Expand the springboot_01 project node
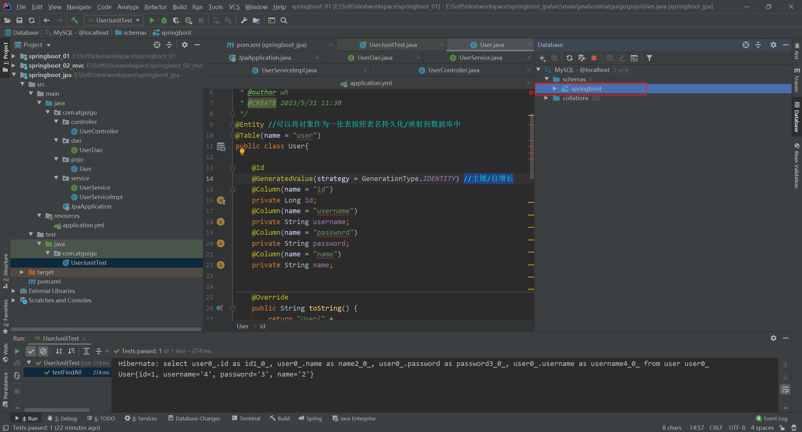This screenshot has height=432, width=802. (13, 56)
